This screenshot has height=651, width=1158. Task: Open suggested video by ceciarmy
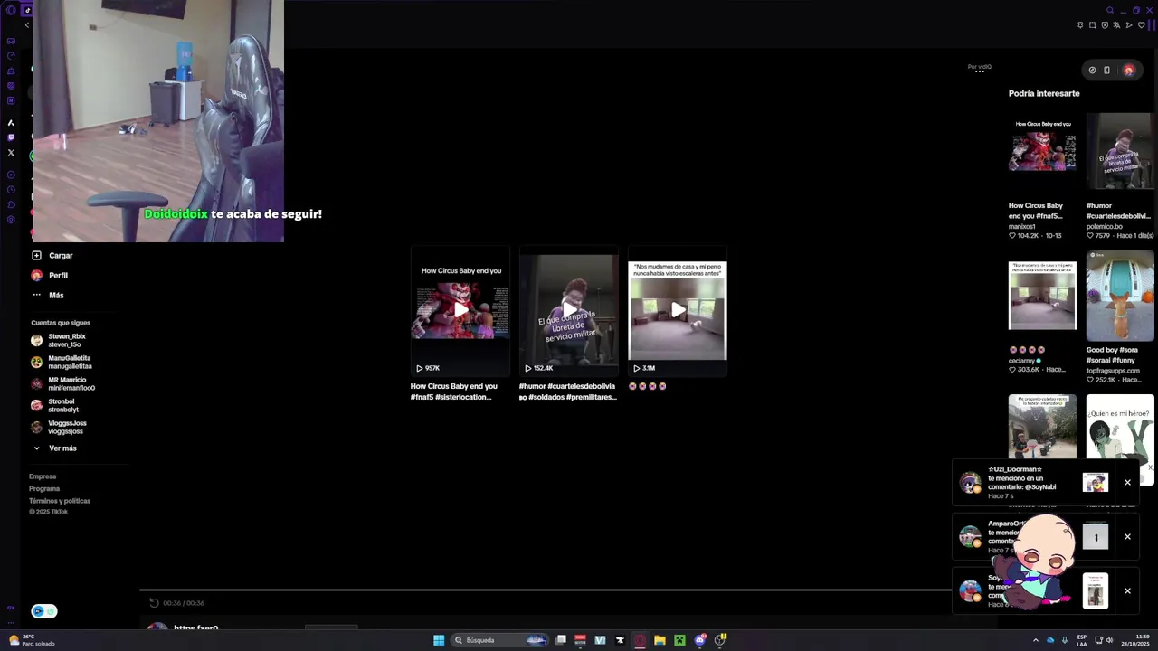pyautogui.click(x=1042, y=297)
